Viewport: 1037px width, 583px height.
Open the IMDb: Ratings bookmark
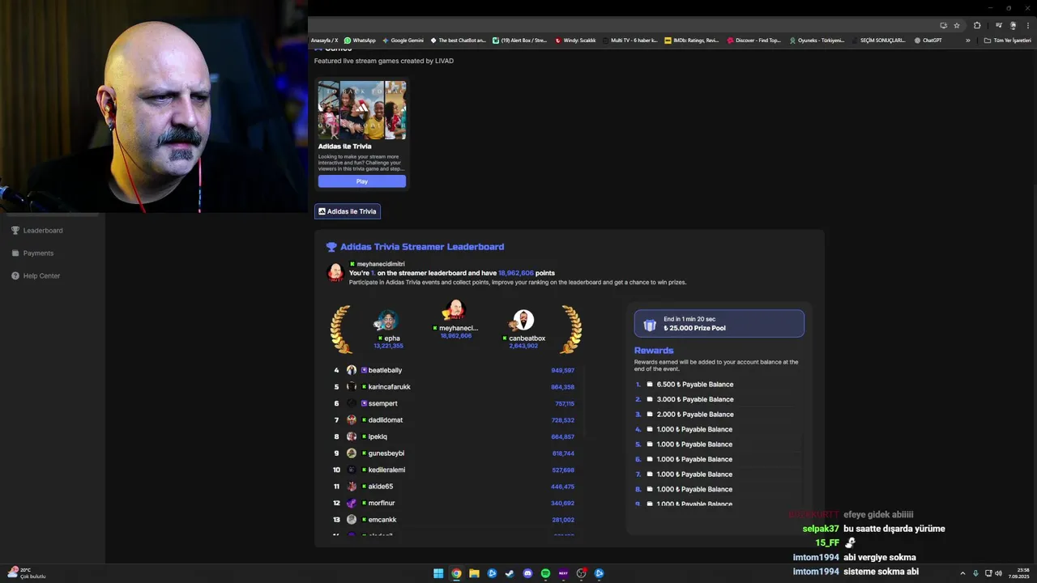691,40
